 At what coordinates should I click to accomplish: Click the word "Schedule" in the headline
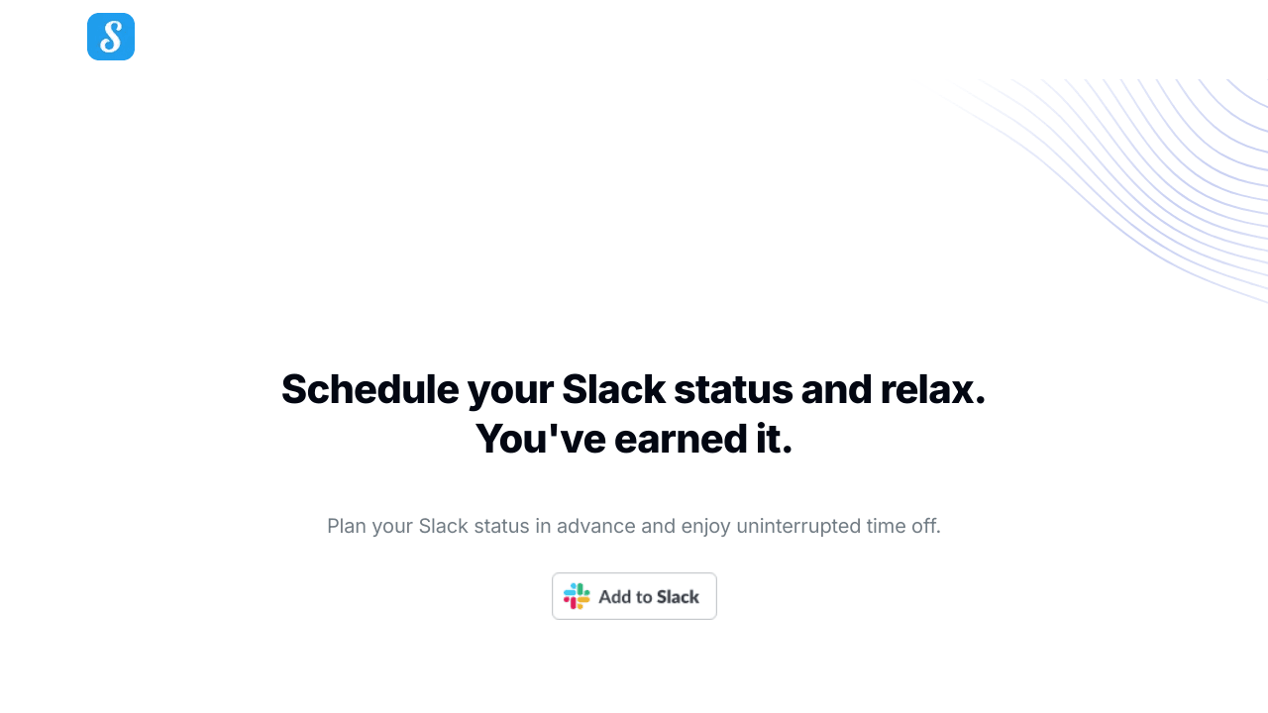coord(370,389)
